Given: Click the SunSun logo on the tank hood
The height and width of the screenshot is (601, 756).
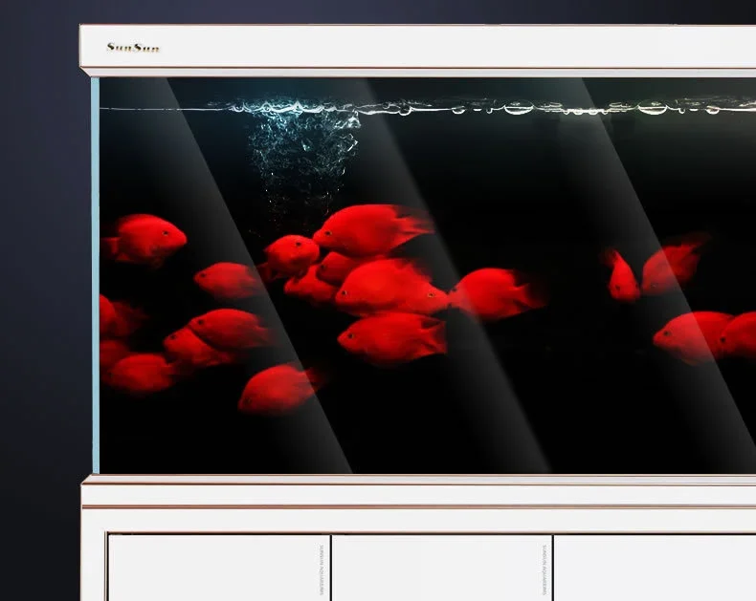Looking at the screenshot, I should tap(133, 47).
